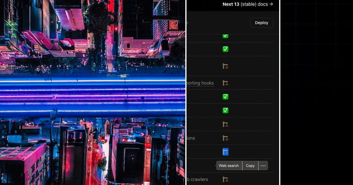This screenshot has width=353, height=185.
Task: Click the third green checkmark in the list
Action: click(225, 97)
